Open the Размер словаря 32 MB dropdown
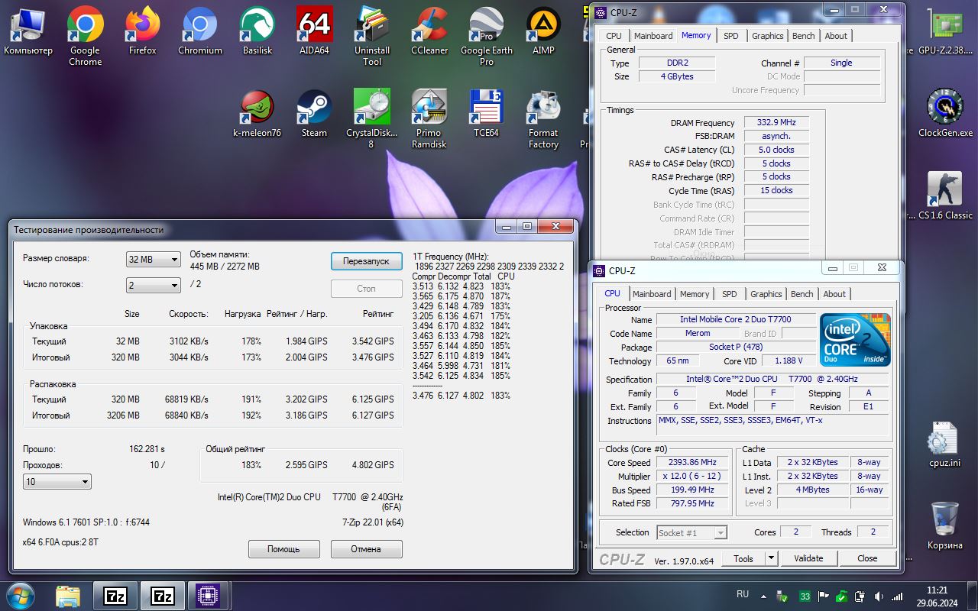Screen dimensions: 978x611 [153, 259]
